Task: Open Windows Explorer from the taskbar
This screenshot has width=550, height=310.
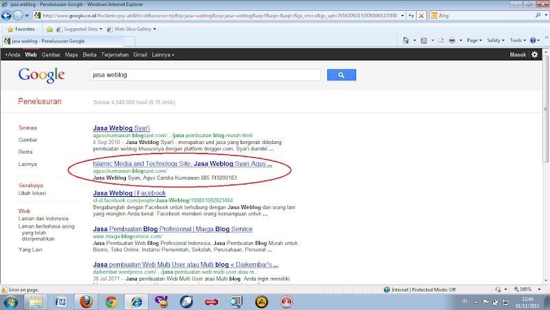Action: (36, 302)
